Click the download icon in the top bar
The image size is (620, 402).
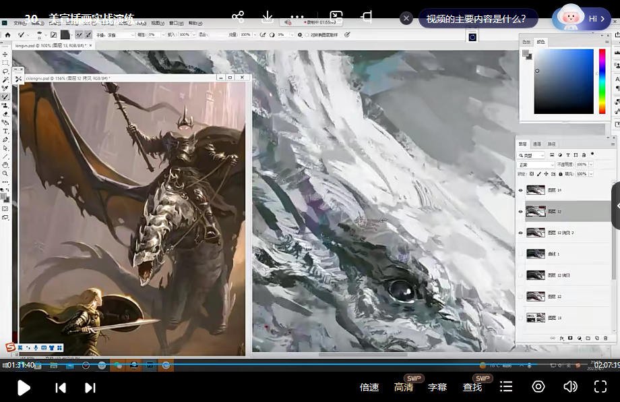(x=268, y=17)
